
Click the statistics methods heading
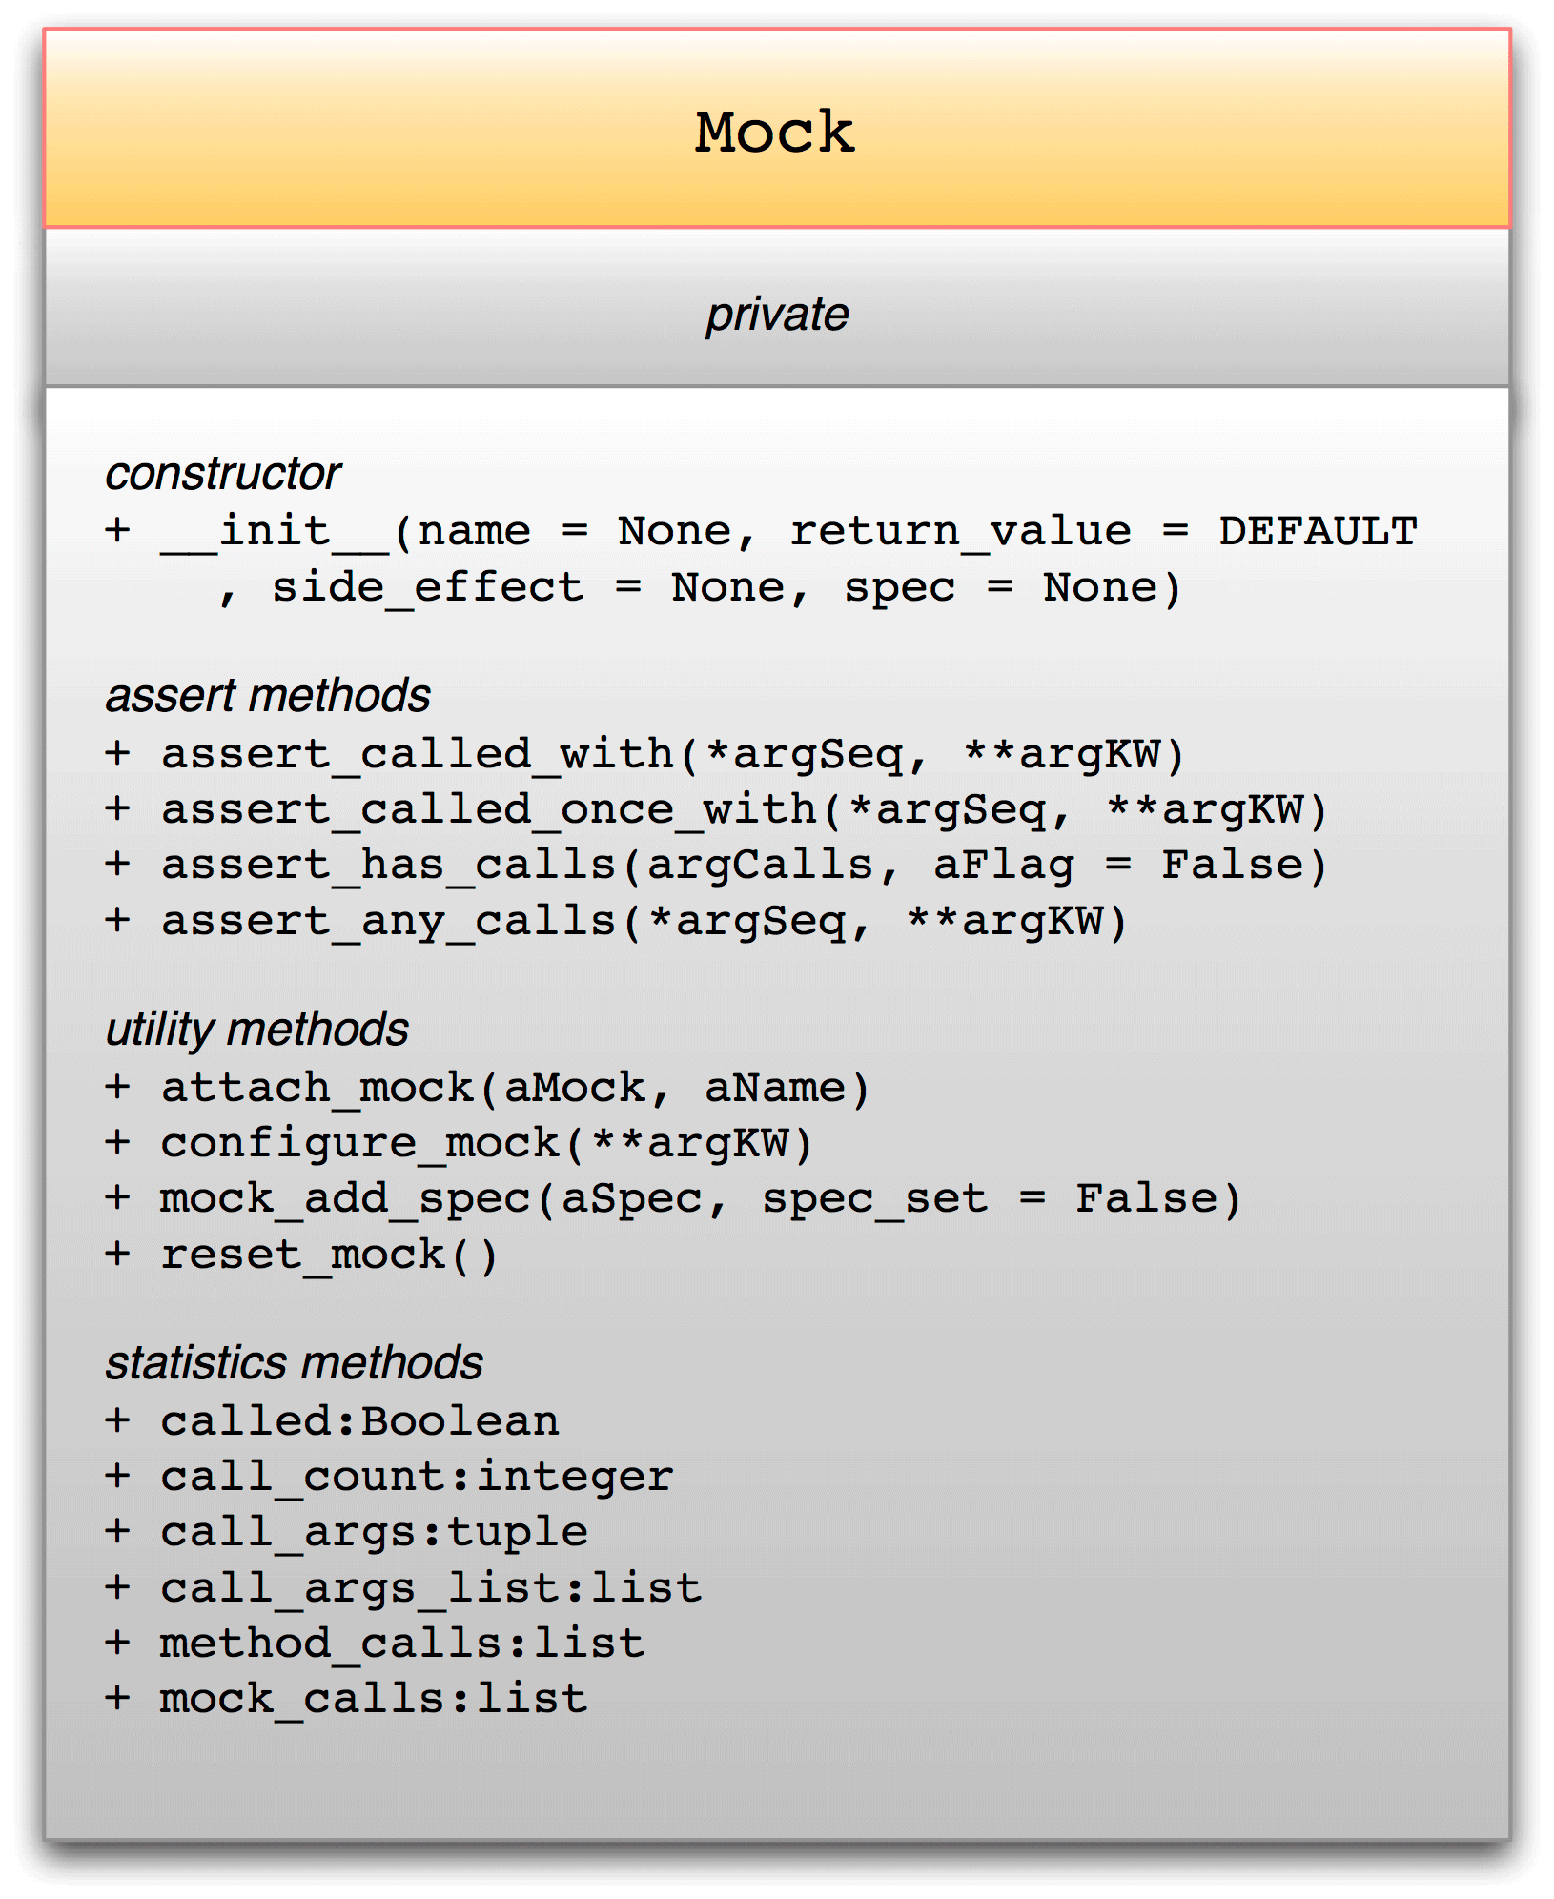[294, 1363]
